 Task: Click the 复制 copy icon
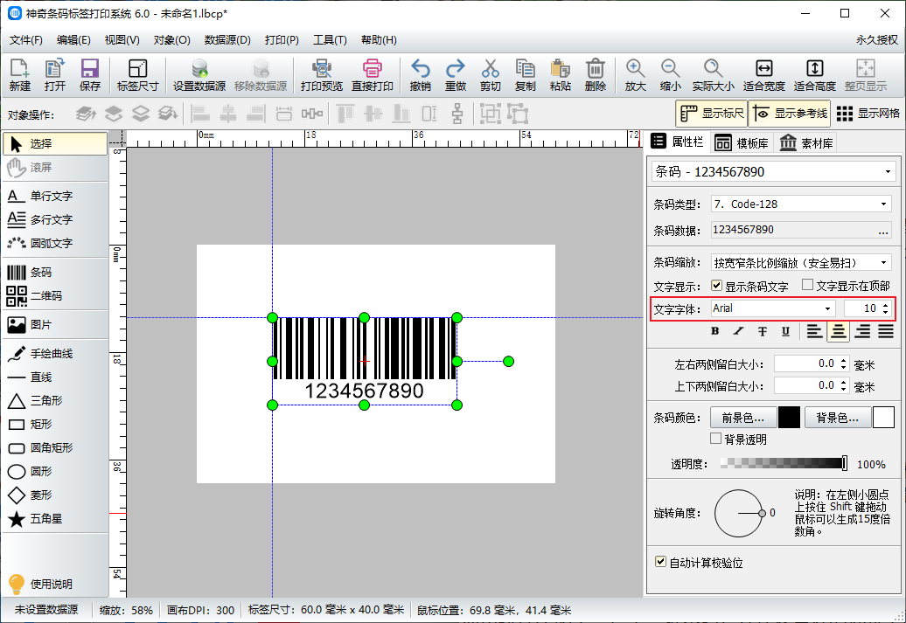[x=526, y=75]
